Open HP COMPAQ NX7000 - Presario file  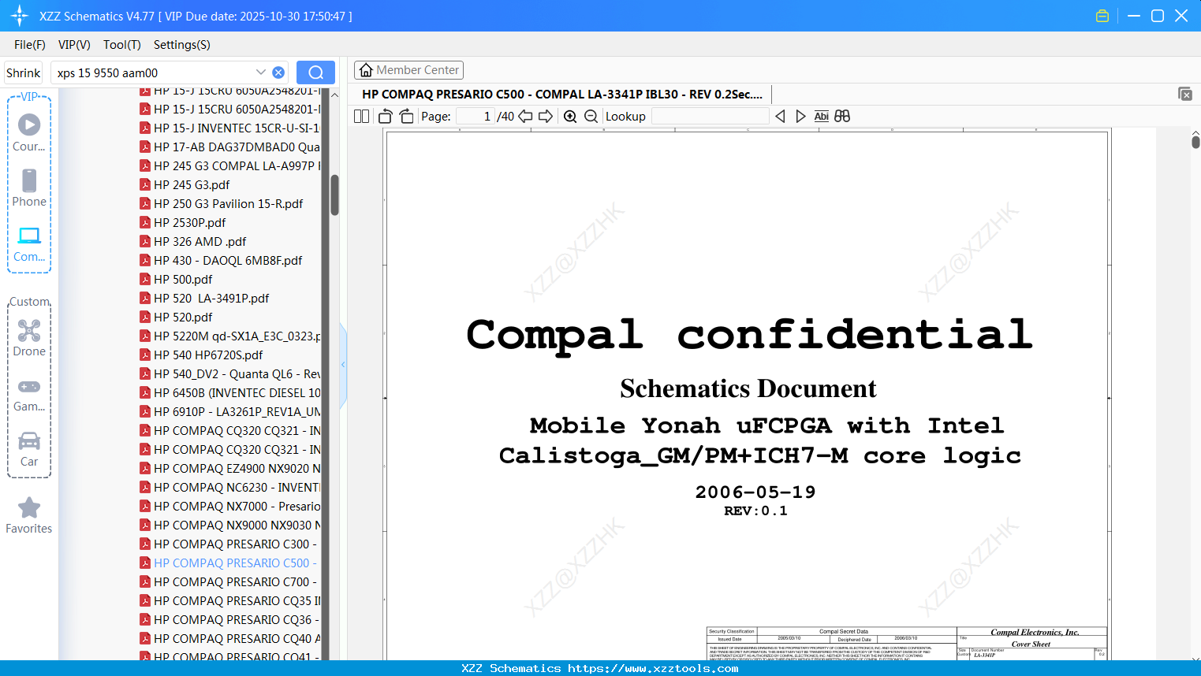point(230,506)
